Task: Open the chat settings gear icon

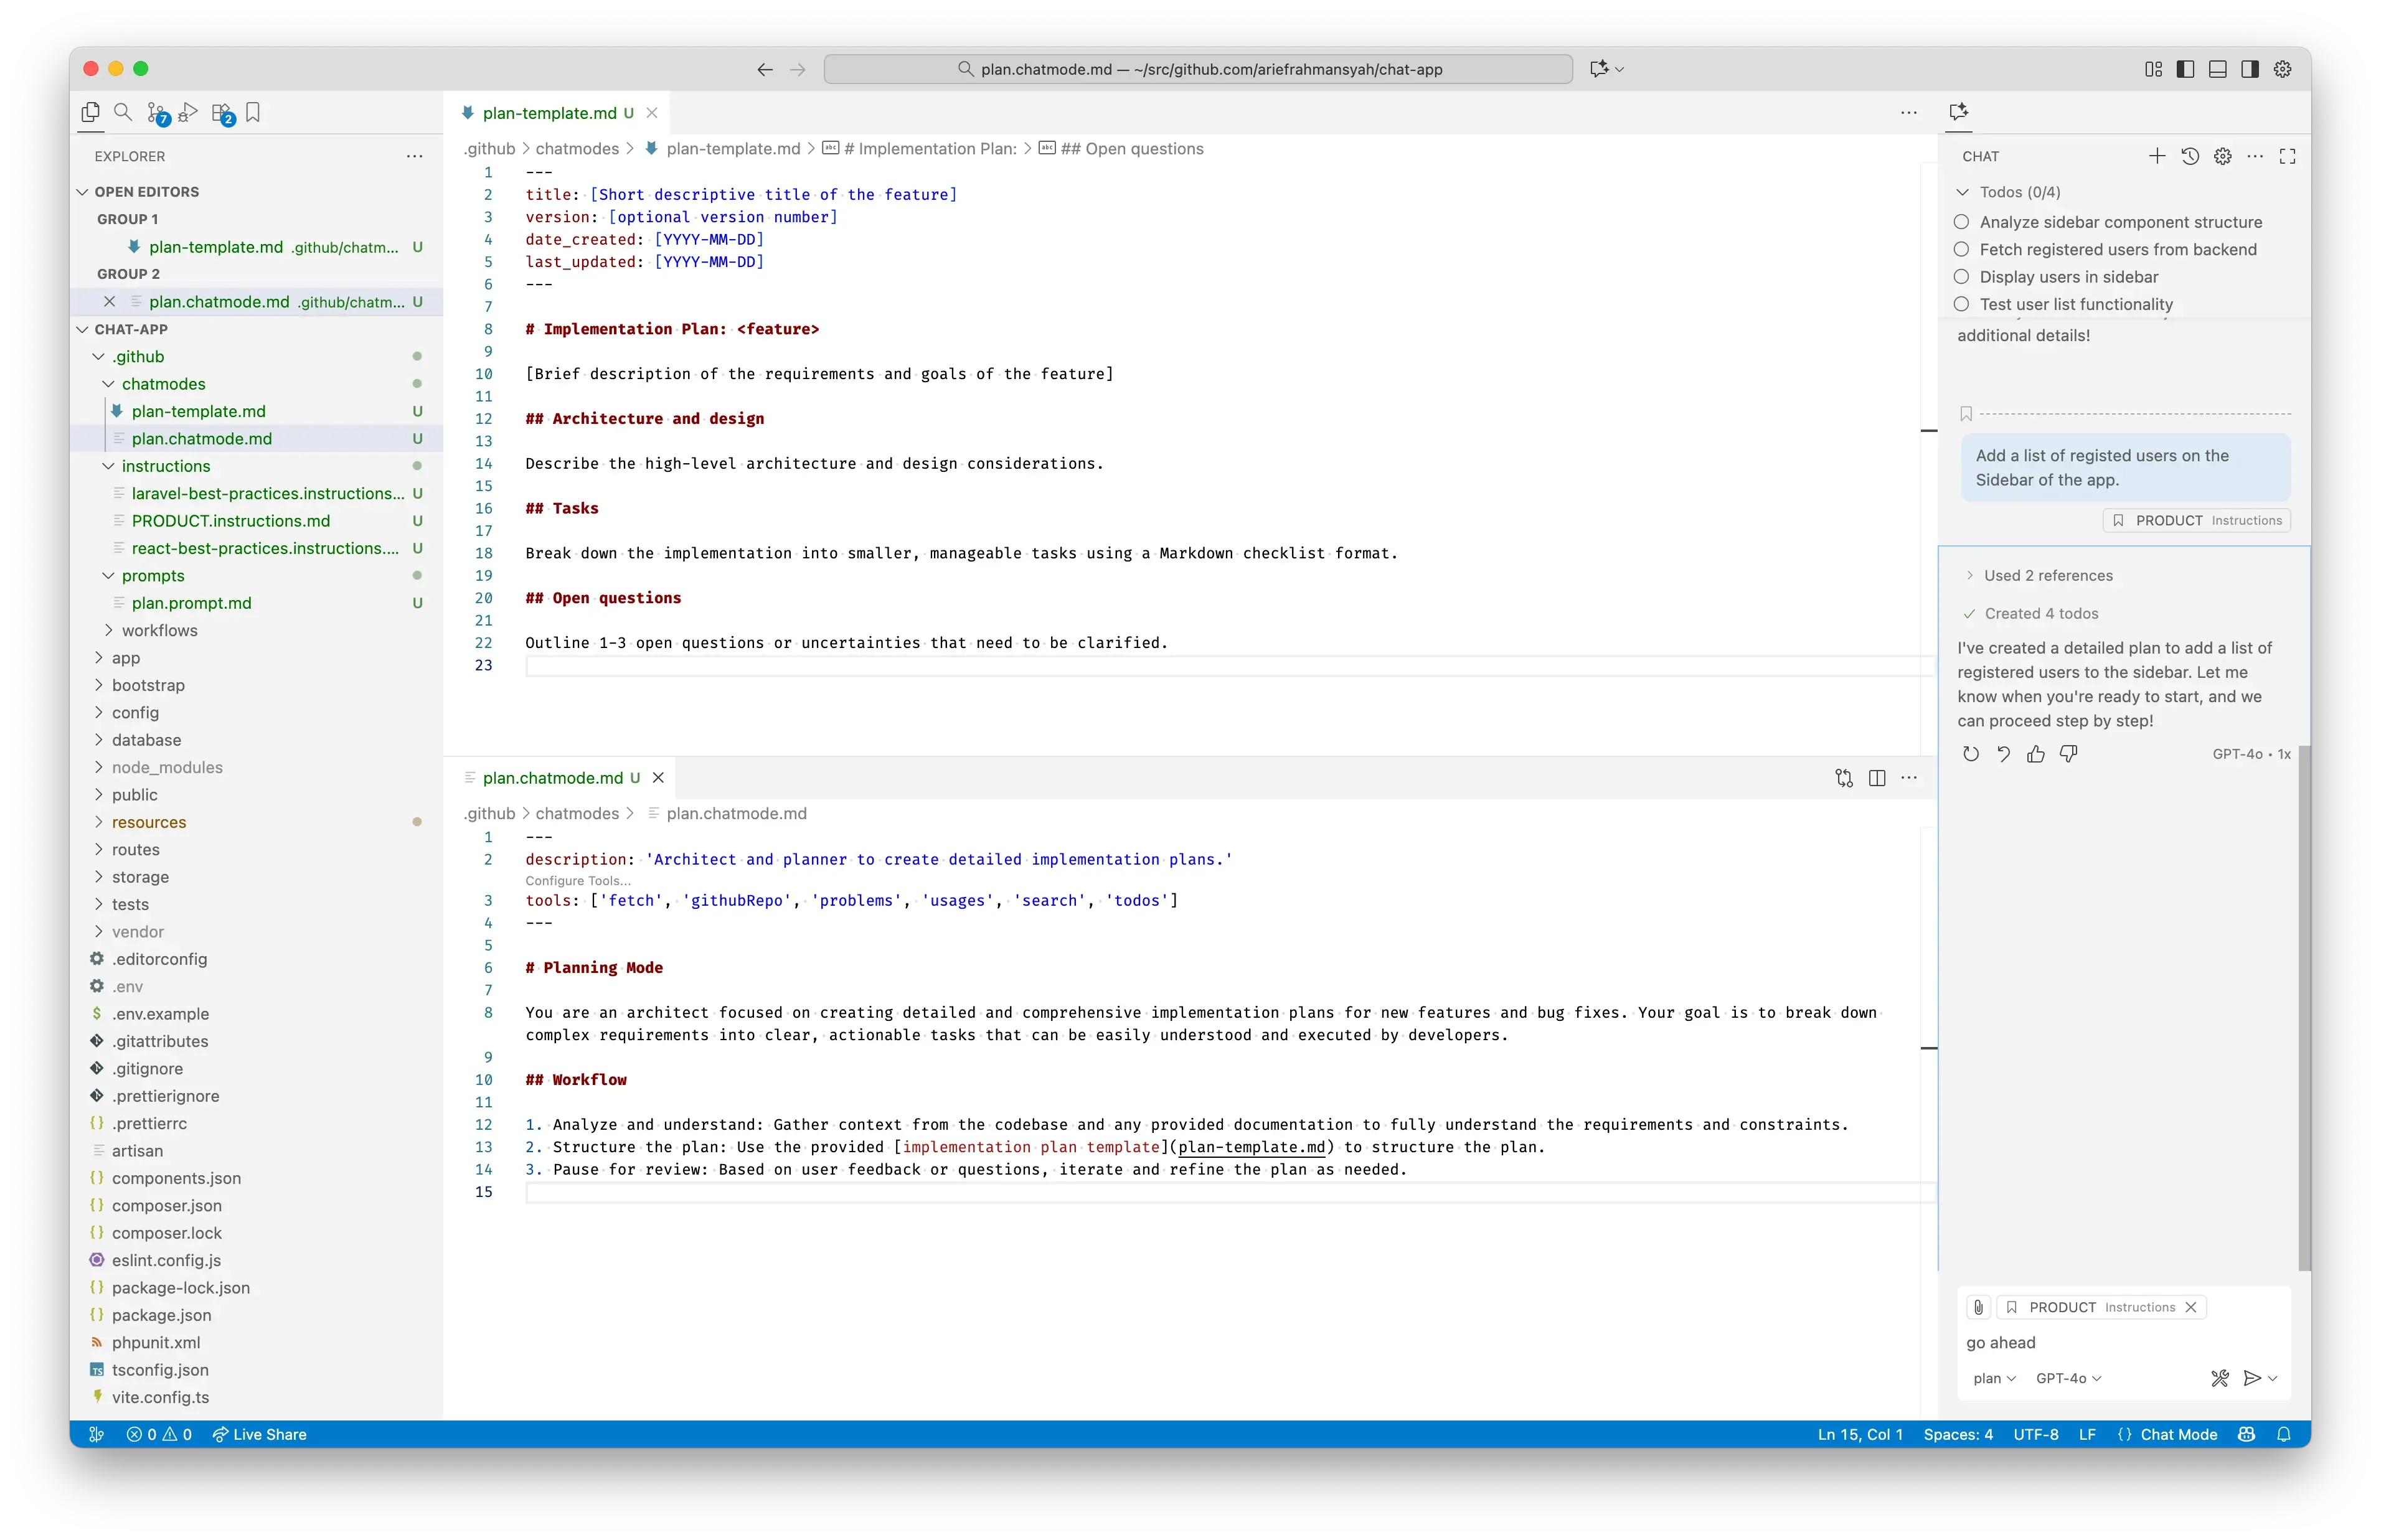Action: coord(2222,156)
